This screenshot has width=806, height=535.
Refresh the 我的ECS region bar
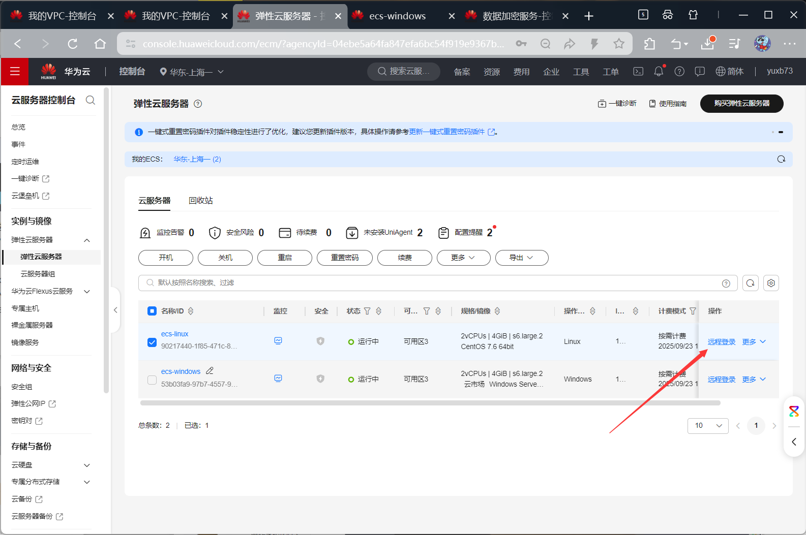point(781,159)
